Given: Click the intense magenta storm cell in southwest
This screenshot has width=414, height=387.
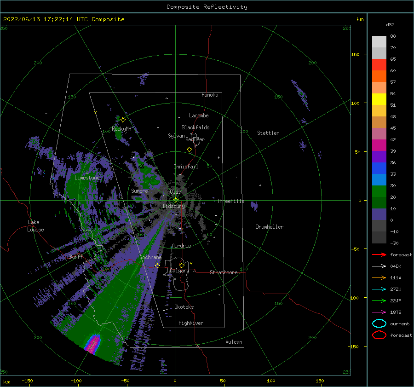Looking at the screenshot, I should tap(92, 344).
